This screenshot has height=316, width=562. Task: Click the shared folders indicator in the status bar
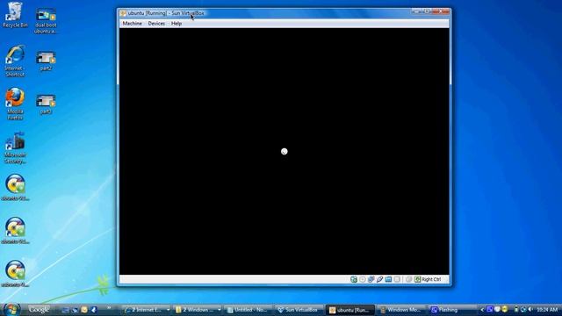[388, 279]
